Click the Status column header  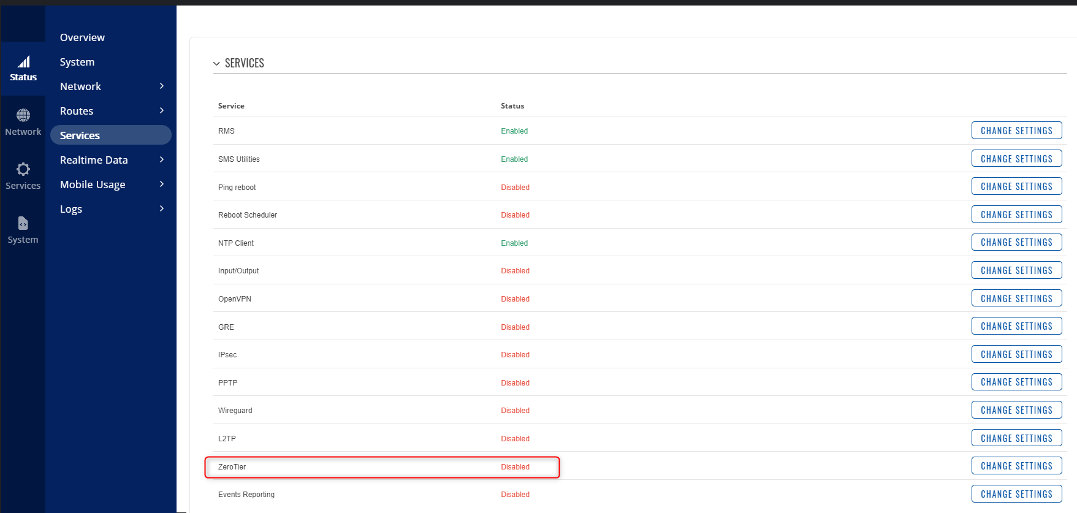(512, 106)
